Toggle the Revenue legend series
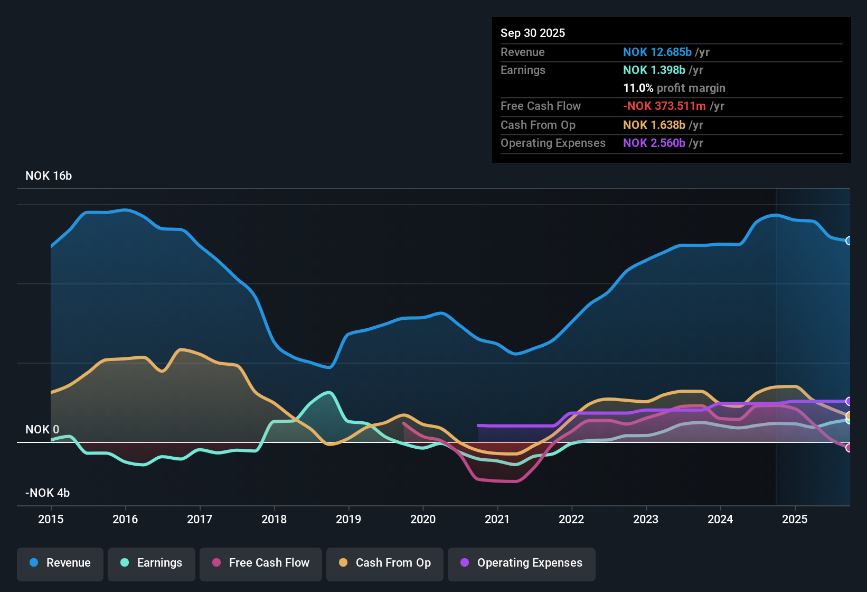 point(60,564)
